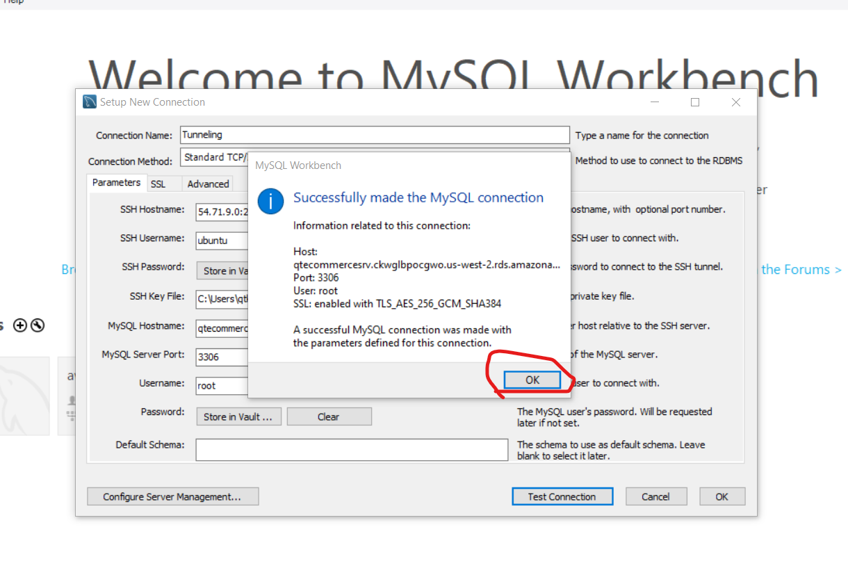
Task: Open Configure Server Management
Action: 172,496
